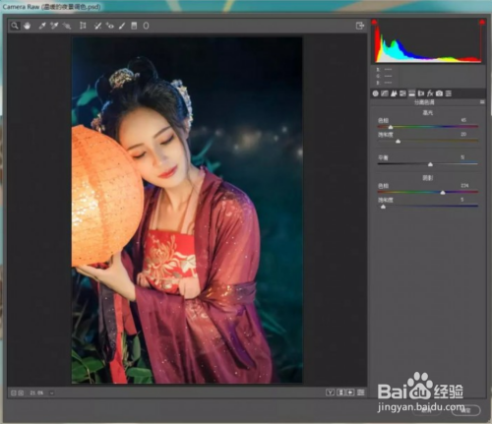492x424 pixels.
Task: Click the zoom percentage field
Action: [x=36, y=393]
